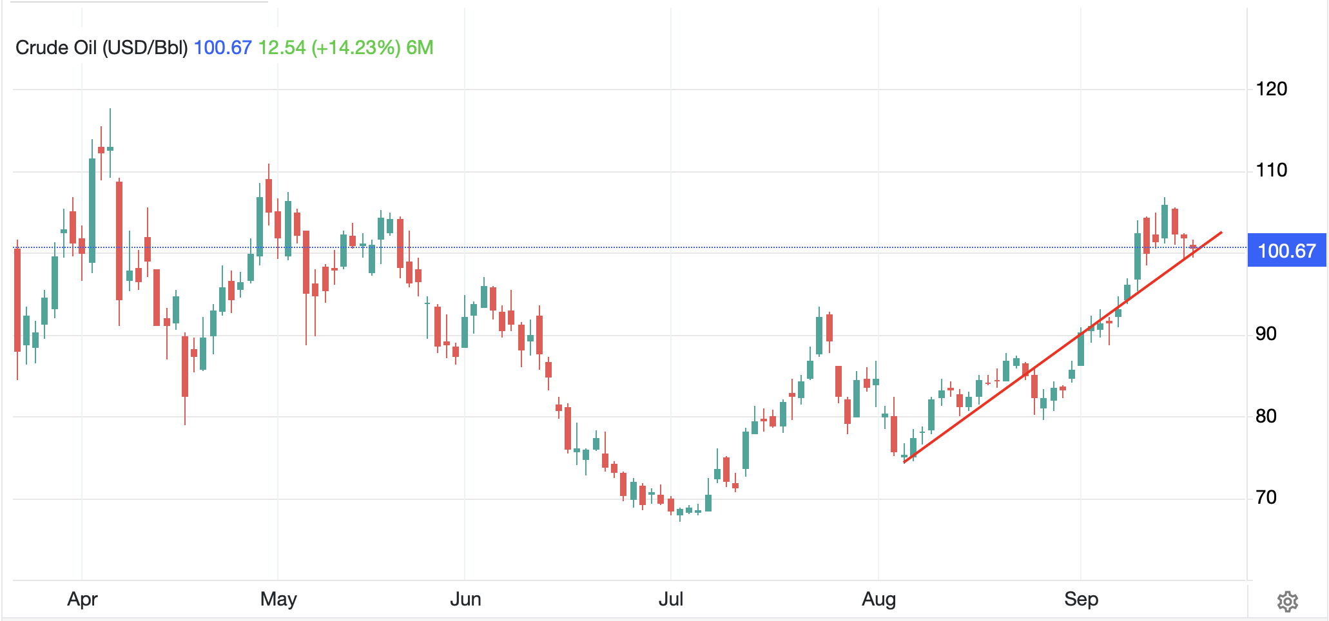
Task: Click the 80 price axis label
Action: point(1266,416)
